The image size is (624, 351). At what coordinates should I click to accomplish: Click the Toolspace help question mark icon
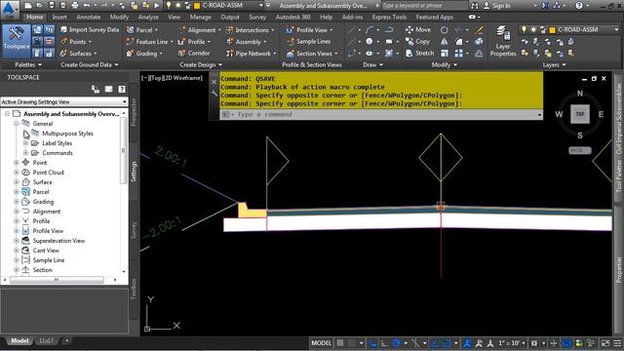point(122,89)
